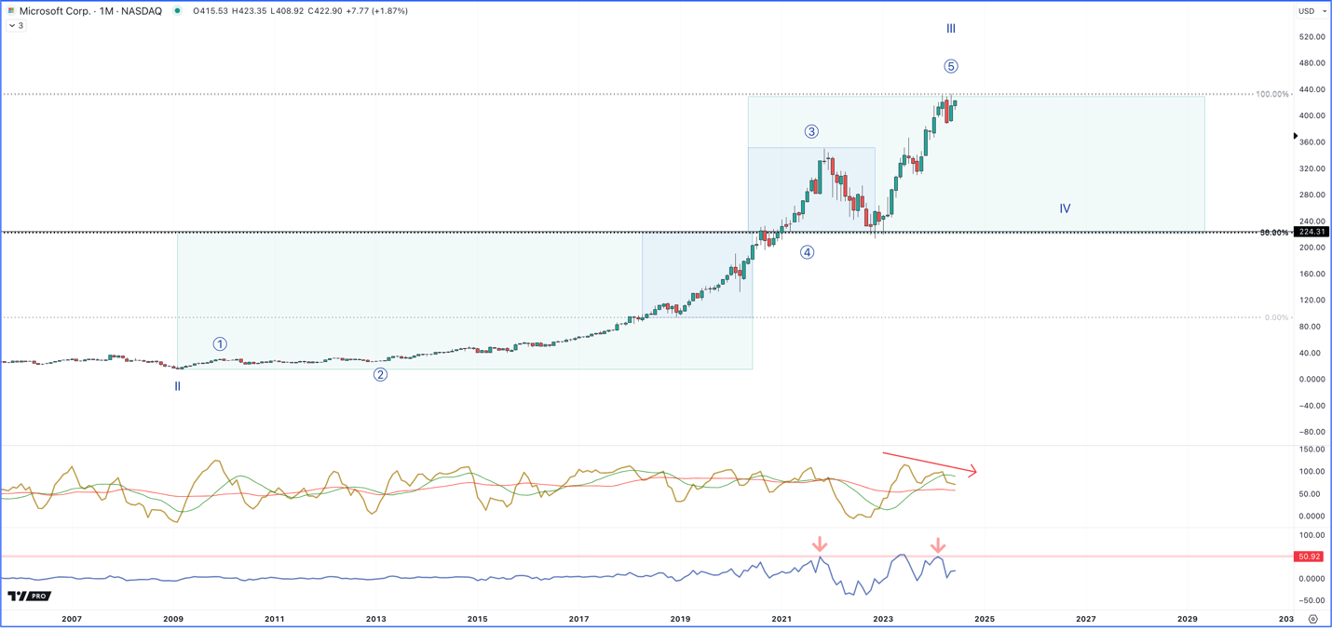1332x631 pixels.
Task: Open the USD currency dropdown
Action: pyautogui.click(x=1312, y=11)
